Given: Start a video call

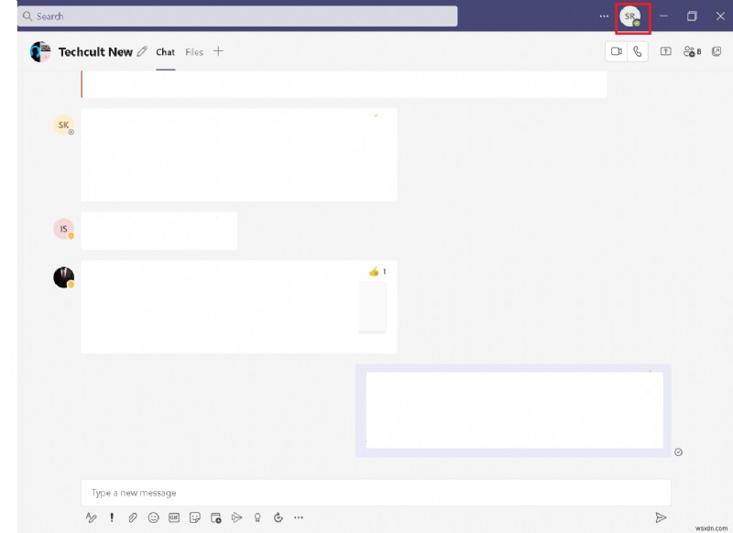Looking at the screenshot, I should point(617,51).
